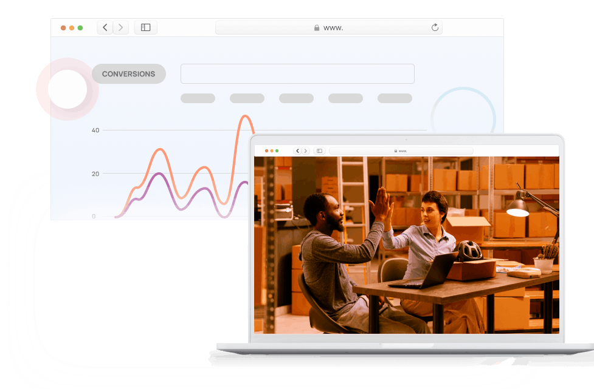The width and height of the screenshot is (594, 389).
Task: Show sidebar in the laptop browser window
Action: point(319,151)
